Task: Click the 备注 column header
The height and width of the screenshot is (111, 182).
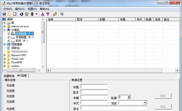Action: tap(171, 19)
